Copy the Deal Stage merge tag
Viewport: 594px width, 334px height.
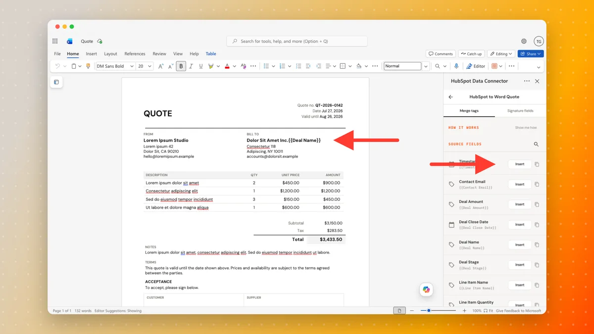click(537, 265)
